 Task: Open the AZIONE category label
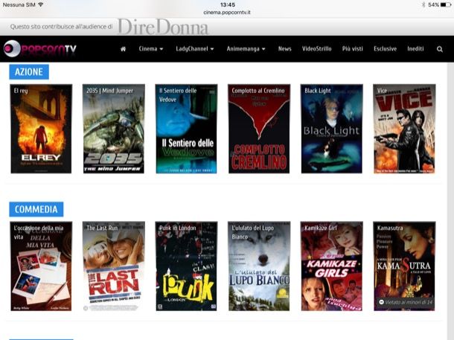[29, 71]
